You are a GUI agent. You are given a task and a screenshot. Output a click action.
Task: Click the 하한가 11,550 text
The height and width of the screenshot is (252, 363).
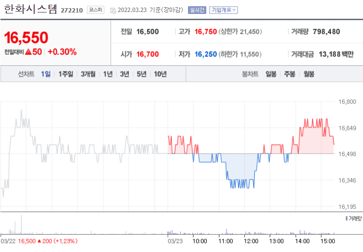coord(240,54)
